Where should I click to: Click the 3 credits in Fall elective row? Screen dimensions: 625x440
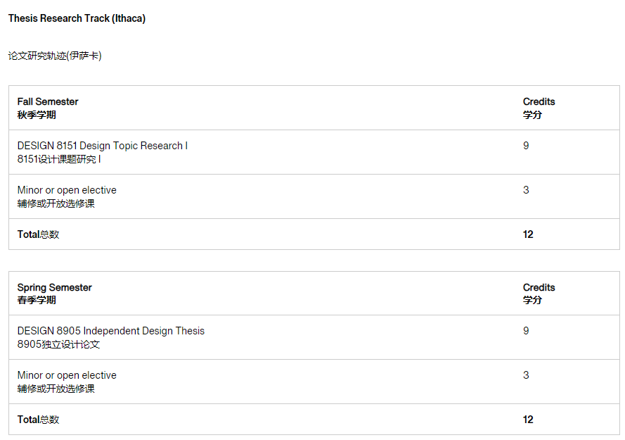[x=526, y=190]
